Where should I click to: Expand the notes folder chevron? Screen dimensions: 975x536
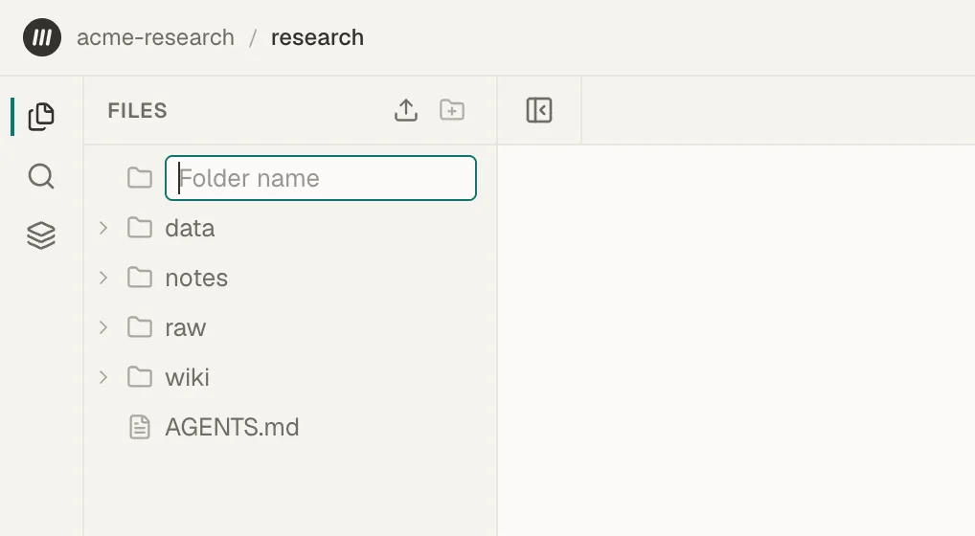(103, 279)
